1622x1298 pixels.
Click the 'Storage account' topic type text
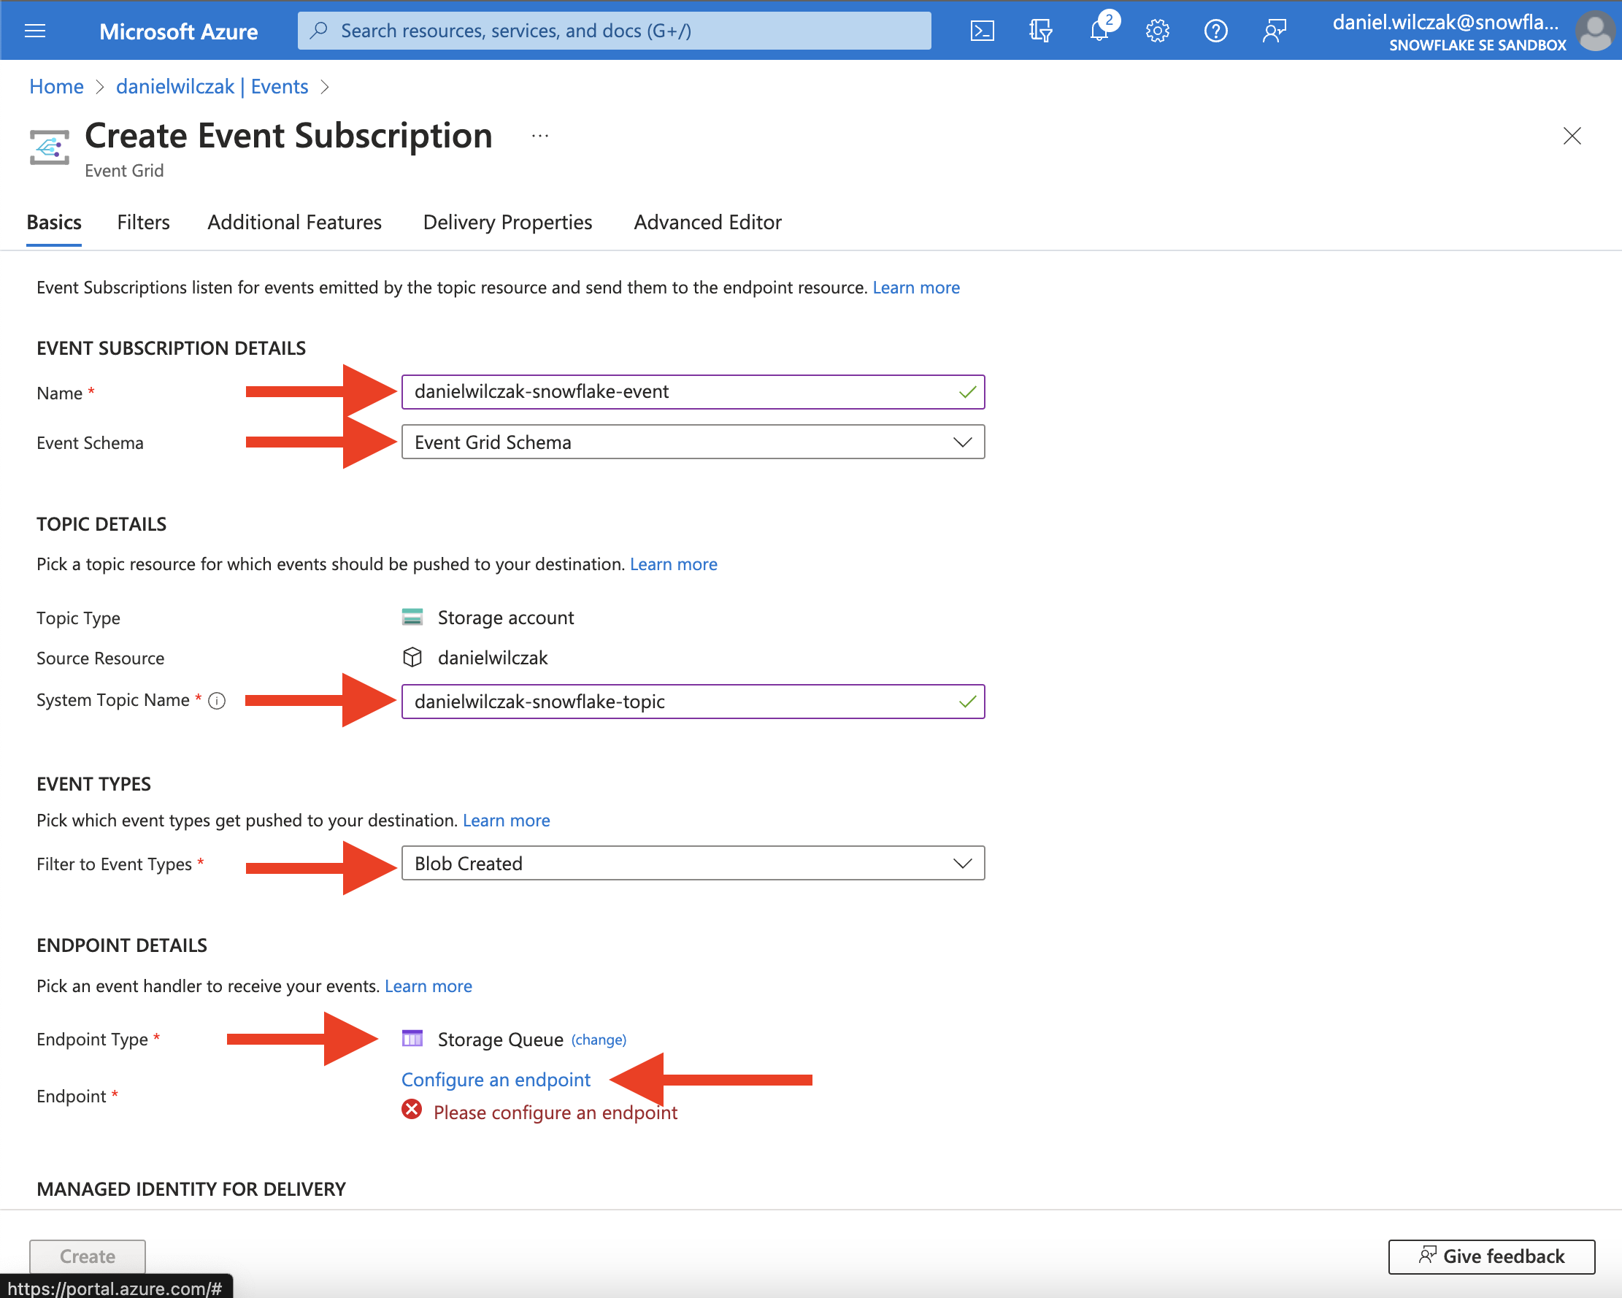pos(506,618)
